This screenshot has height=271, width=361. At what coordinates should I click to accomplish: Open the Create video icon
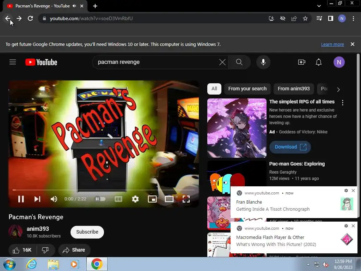click(x=302, y=62)
